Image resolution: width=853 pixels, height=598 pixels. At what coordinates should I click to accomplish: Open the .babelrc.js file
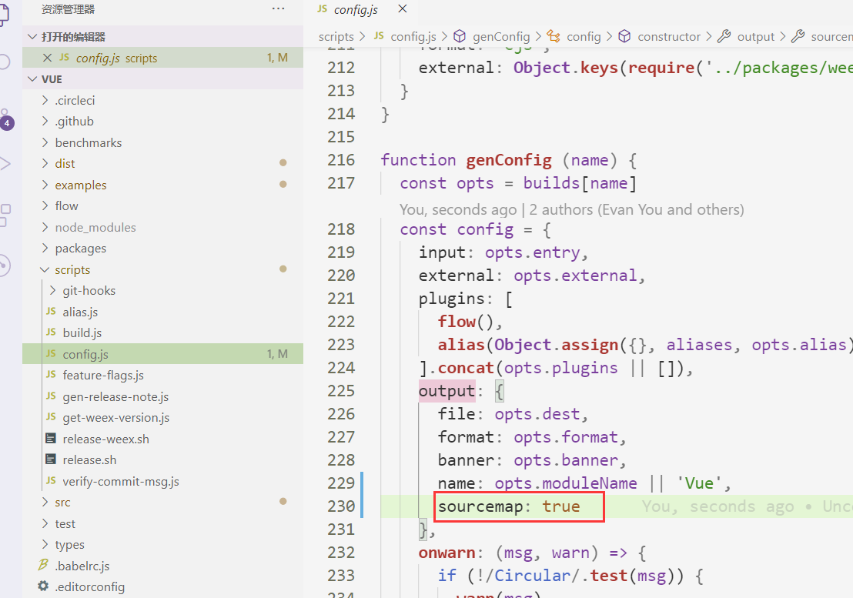[82, 566]
